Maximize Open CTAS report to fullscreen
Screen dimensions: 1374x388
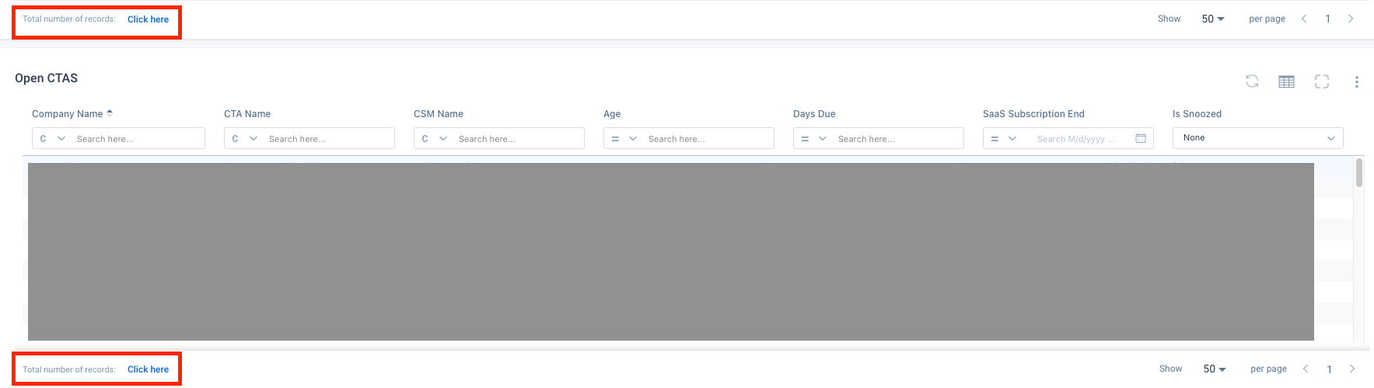tap(1322, 81)
